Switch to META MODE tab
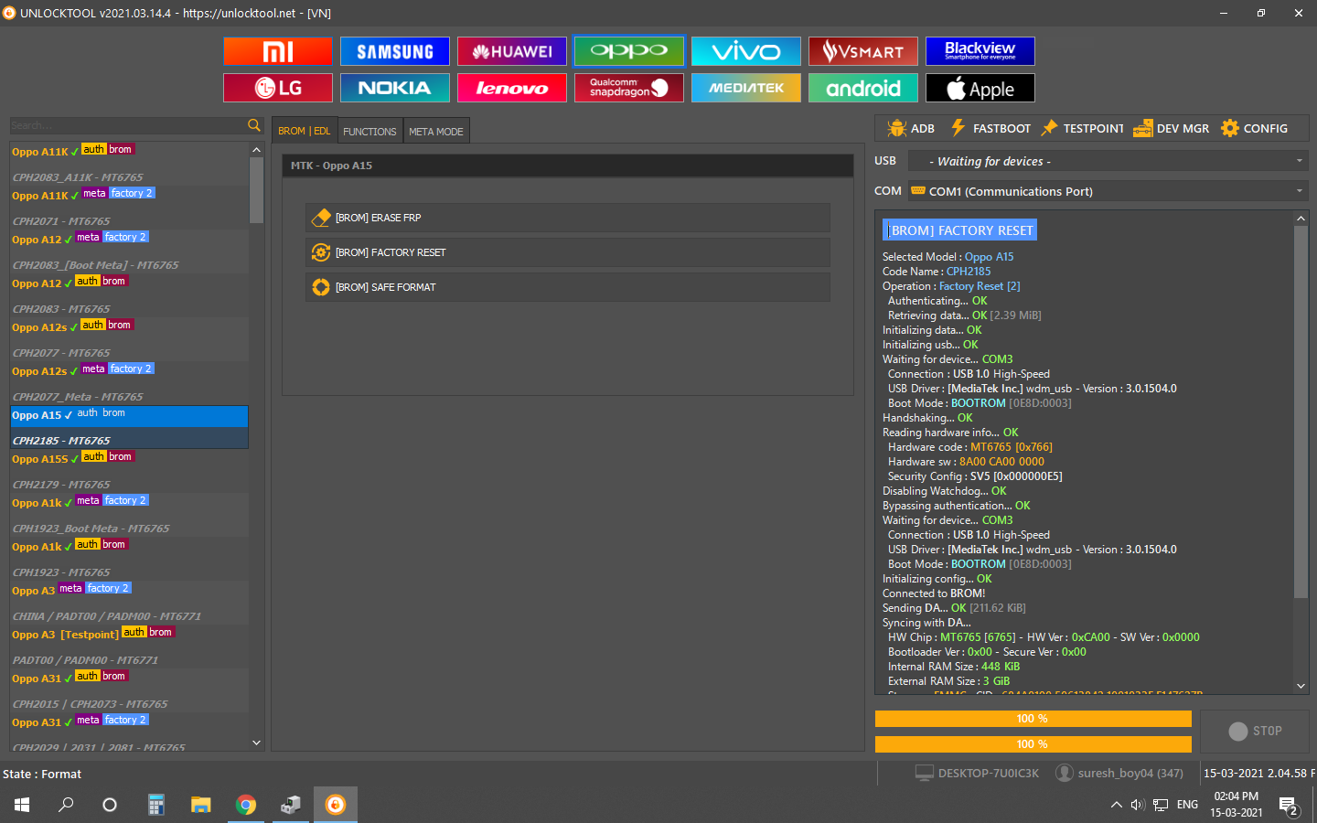The image size is (1317, 823). [436, 132]
